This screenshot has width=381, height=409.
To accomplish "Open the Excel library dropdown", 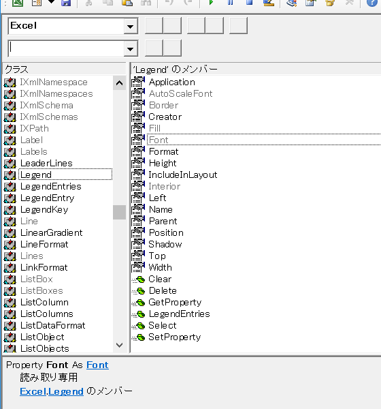I will click(x=131, y=26).
